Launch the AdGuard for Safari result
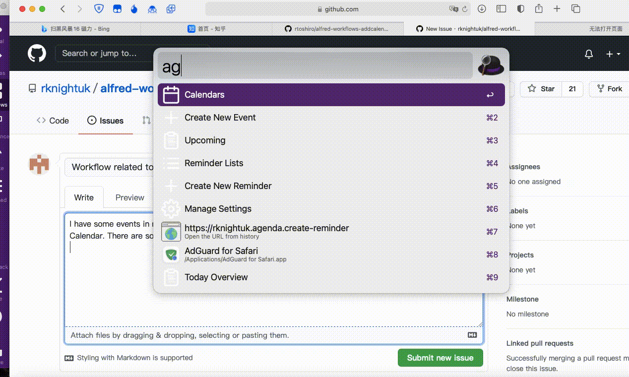 pyautogui.click(x=331, y=254)
